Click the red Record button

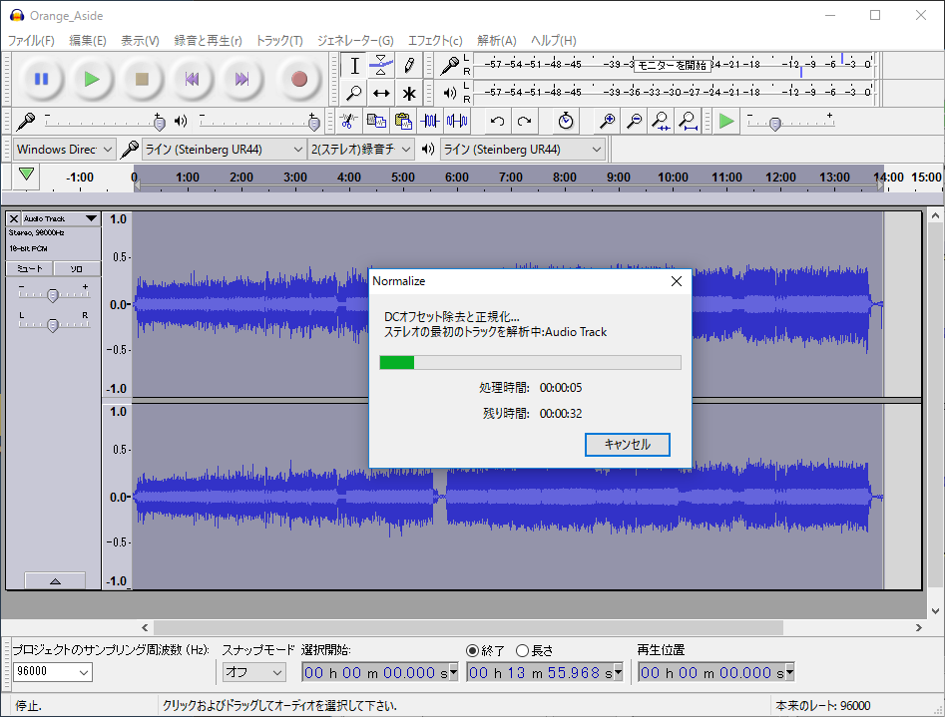point(299,79)
